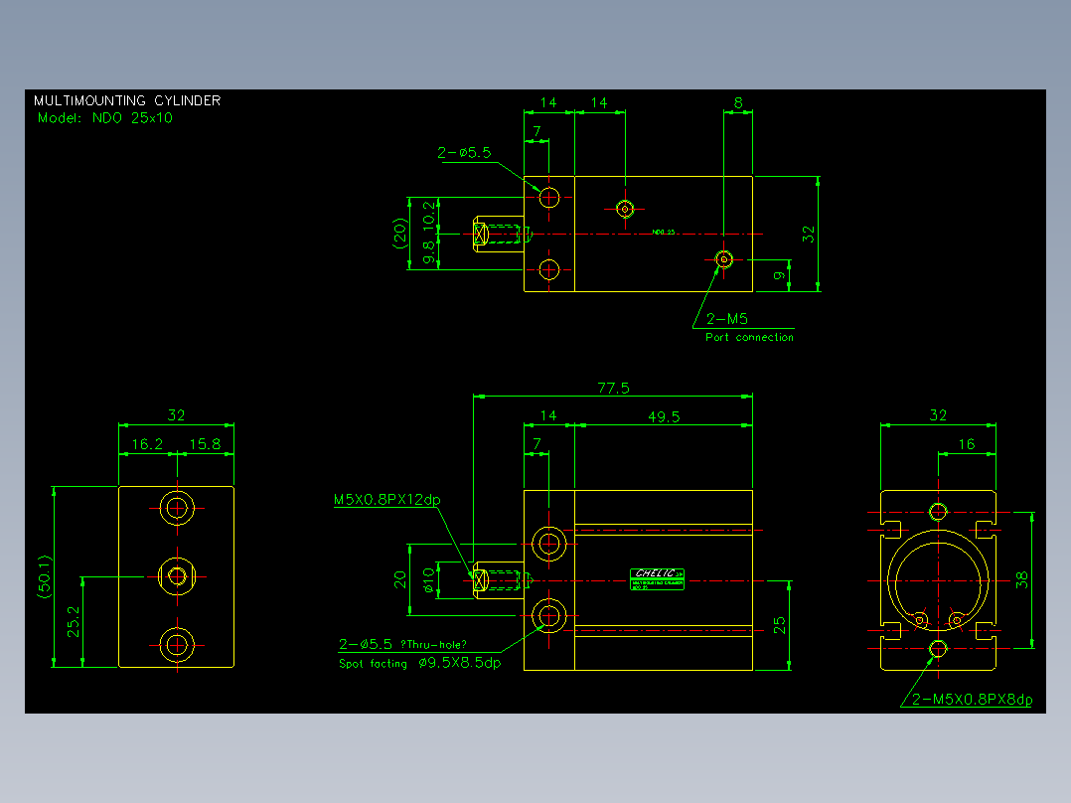
Task: Click the '32' width dimension above the left view
Action: [176, 415]
